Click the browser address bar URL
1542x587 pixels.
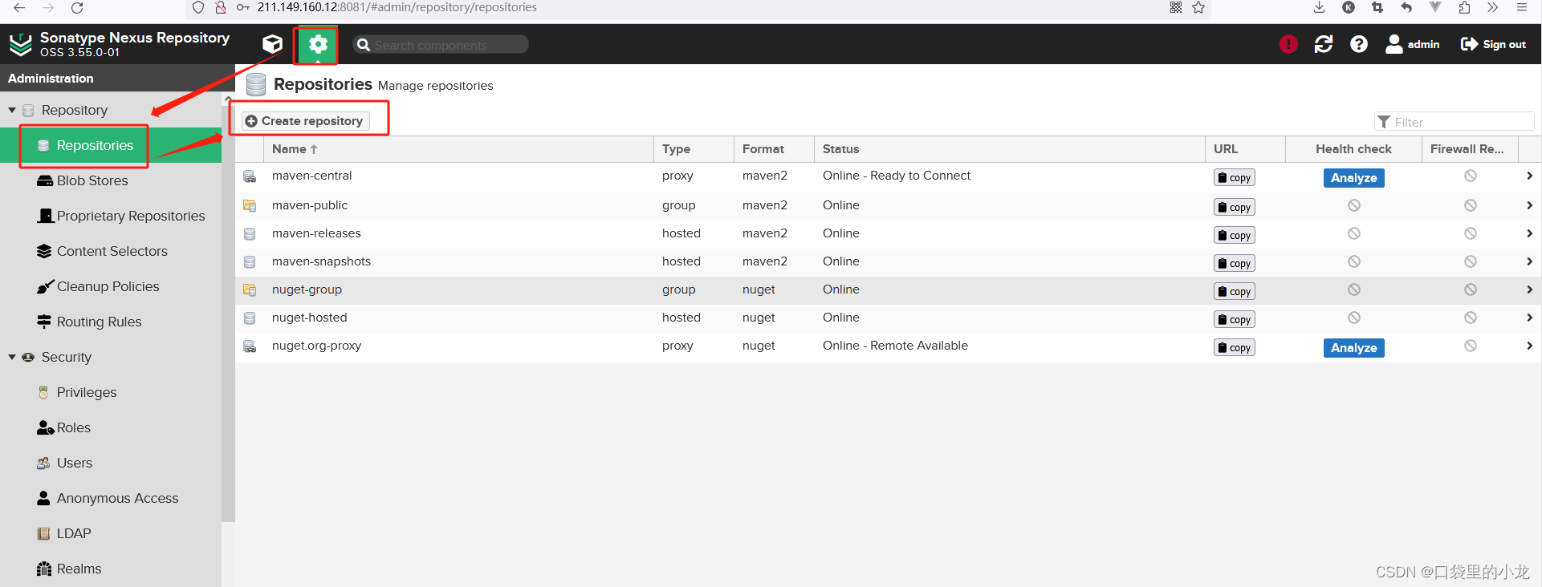tap(397, 7)
